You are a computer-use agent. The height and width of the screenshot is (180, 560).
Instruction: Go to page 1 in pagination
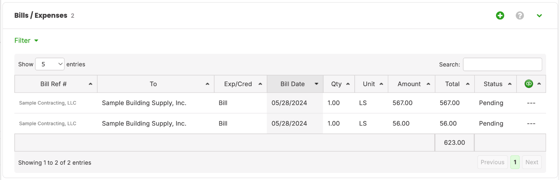coord(515,162)
